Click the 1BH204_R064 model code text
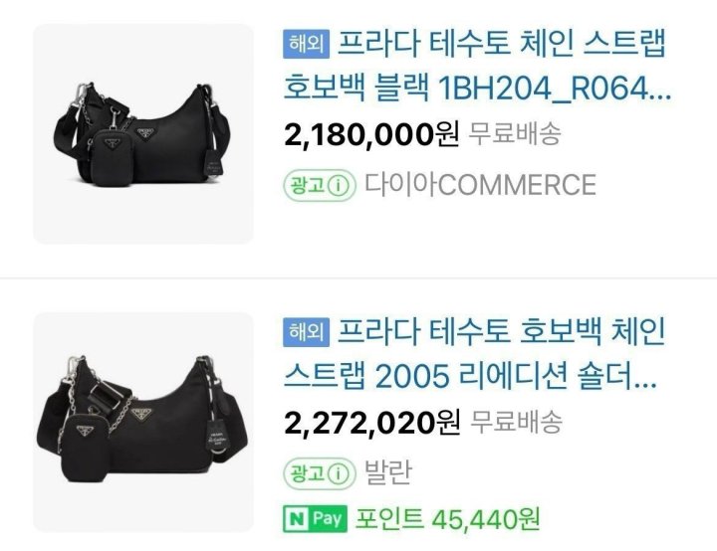 click(x=555, y=89)
